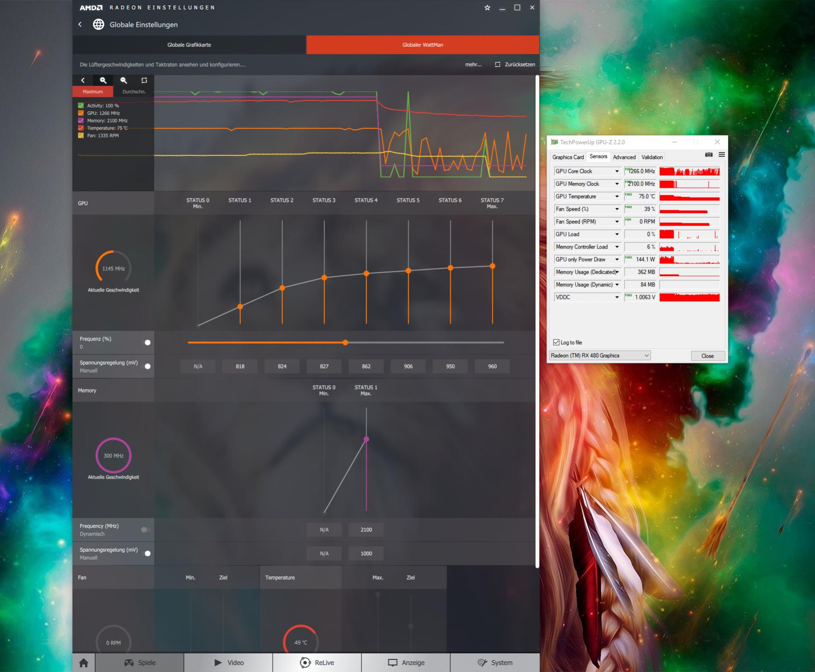Viewport: 815px width, 672px height.
Task: Toggle the Memory Frequency (MHz) Dynamisch switch
Action: tap(145, 530)
